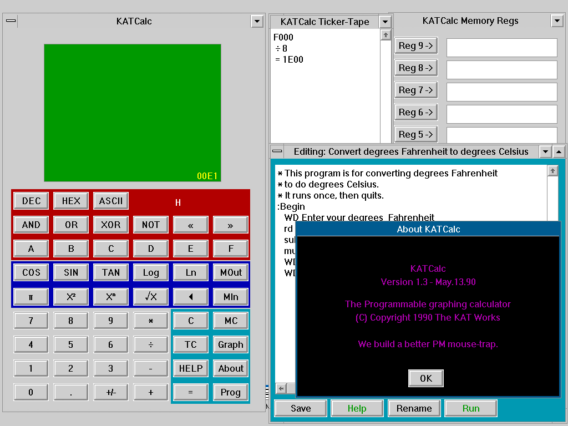
Task: Click the shift-left « button
Action: pyautogui.click(x=191, y=225)
